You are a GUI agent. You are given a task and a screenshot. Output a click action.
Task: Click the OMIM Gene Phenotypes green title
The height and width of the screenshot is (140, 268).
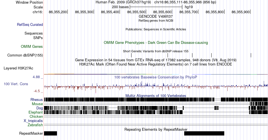[x=156, y=42]
